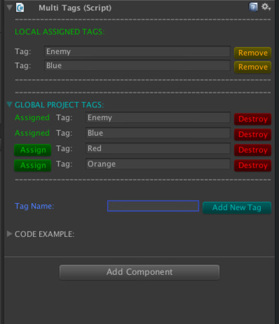Remove the local Blue tag

pos(253,67)
